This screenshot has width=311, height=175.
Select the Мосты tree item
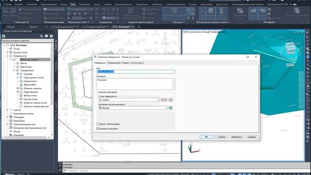17,131
